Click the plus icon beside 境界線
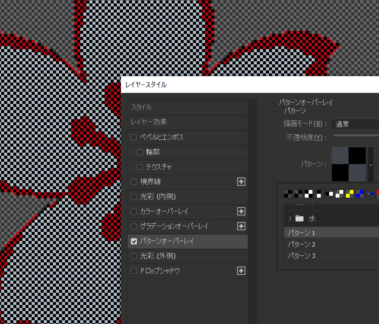The image size is (379, 324). 241,182
